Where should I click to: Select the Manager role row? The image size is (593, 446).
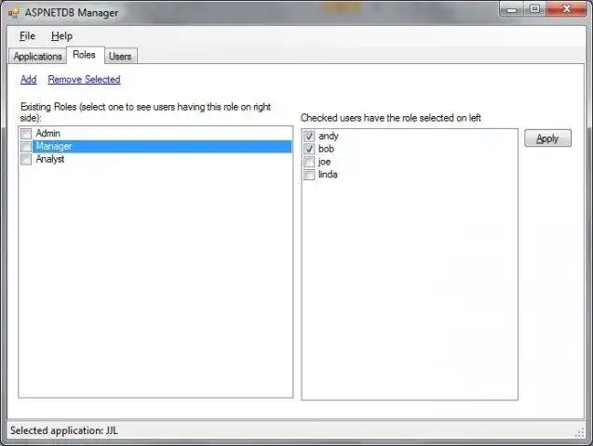162,147
